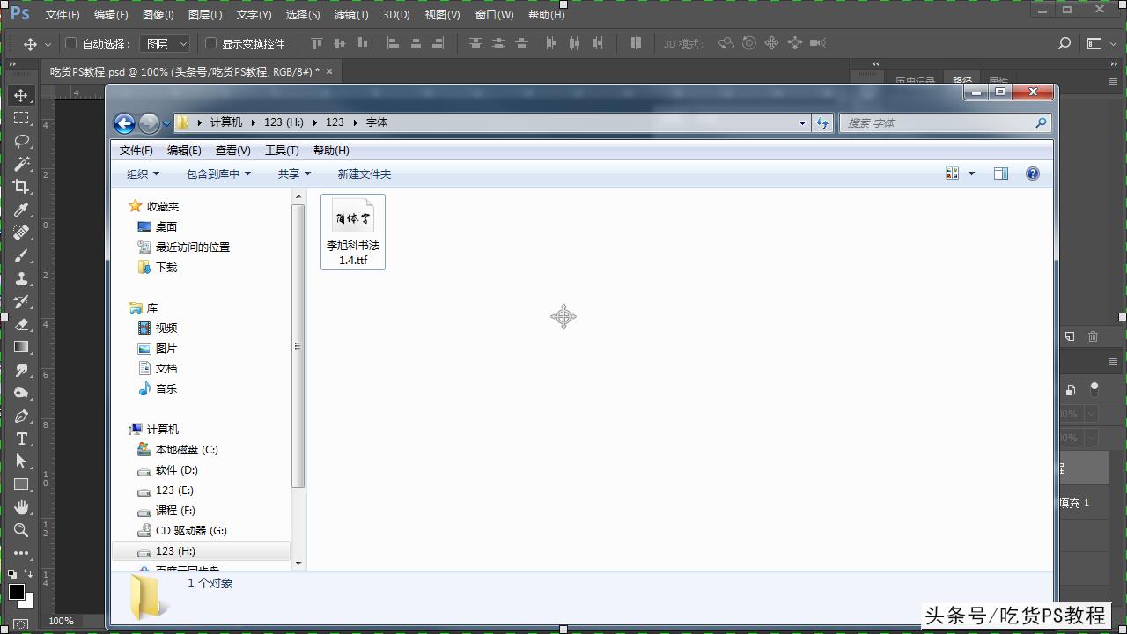Select the Brush tool
This screenshot has height=634, width=1127.
tap(21, 255)
